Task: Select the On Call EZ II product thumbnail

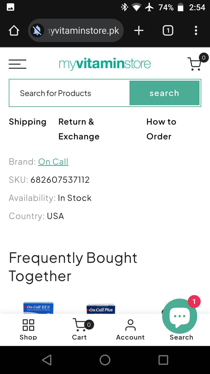Action: [x=38, y=308]
